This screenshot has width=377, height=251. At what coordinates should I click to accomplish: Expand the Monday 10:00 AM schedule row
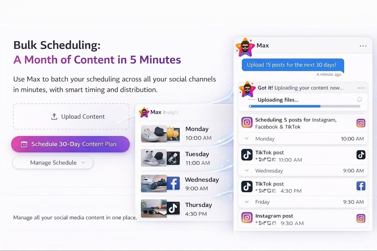tap(247, 139)
